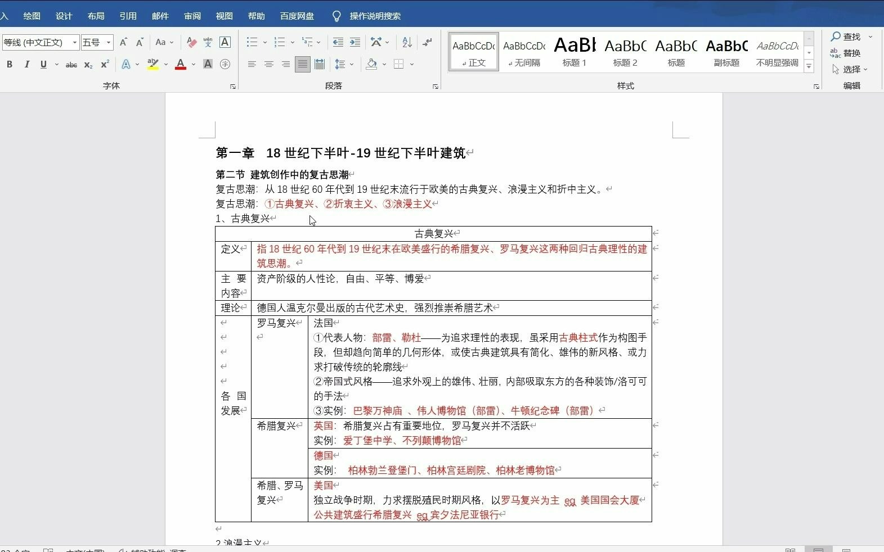Open the 引用 ribbon tab
The image size is (884, 552).
[x=128, y=16]
